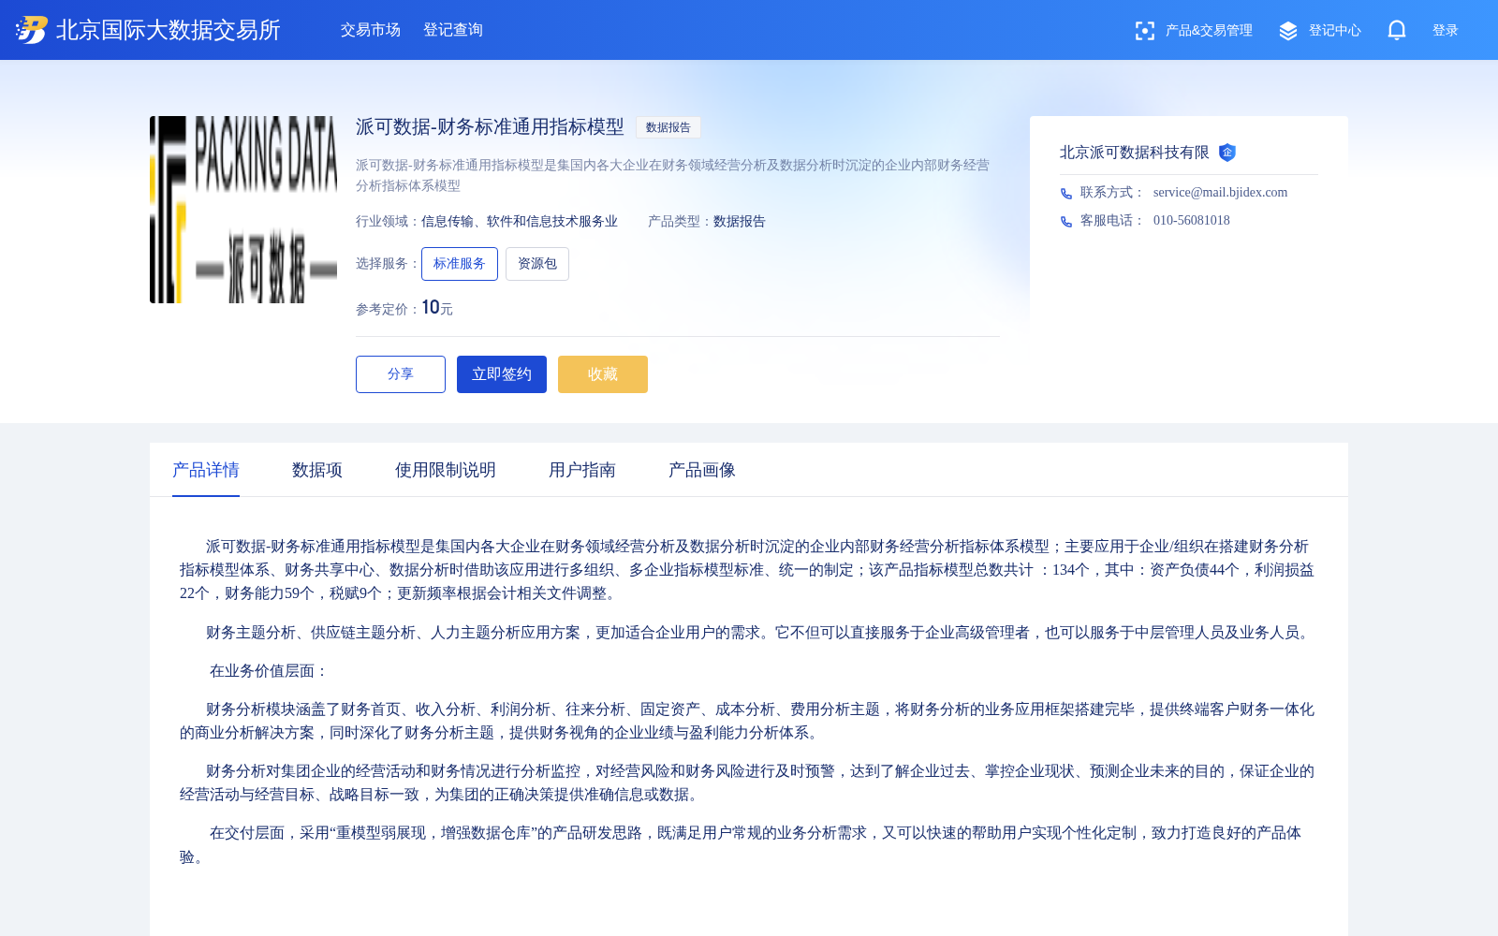1498x936 pixels.
Task: Click the 收藏 button
Action: pyautogui.click(x=603, y=374)
